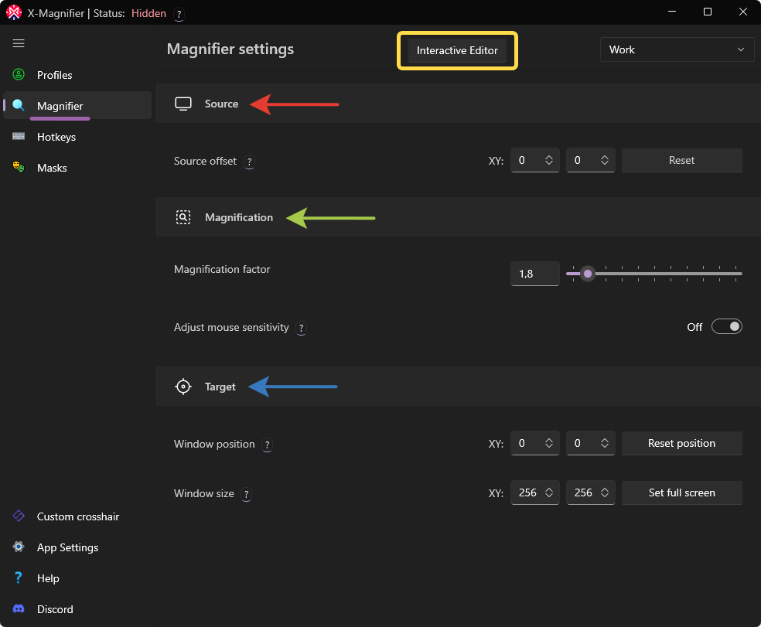
Task: Open the Masks section icon
Action: click(19, 168)
